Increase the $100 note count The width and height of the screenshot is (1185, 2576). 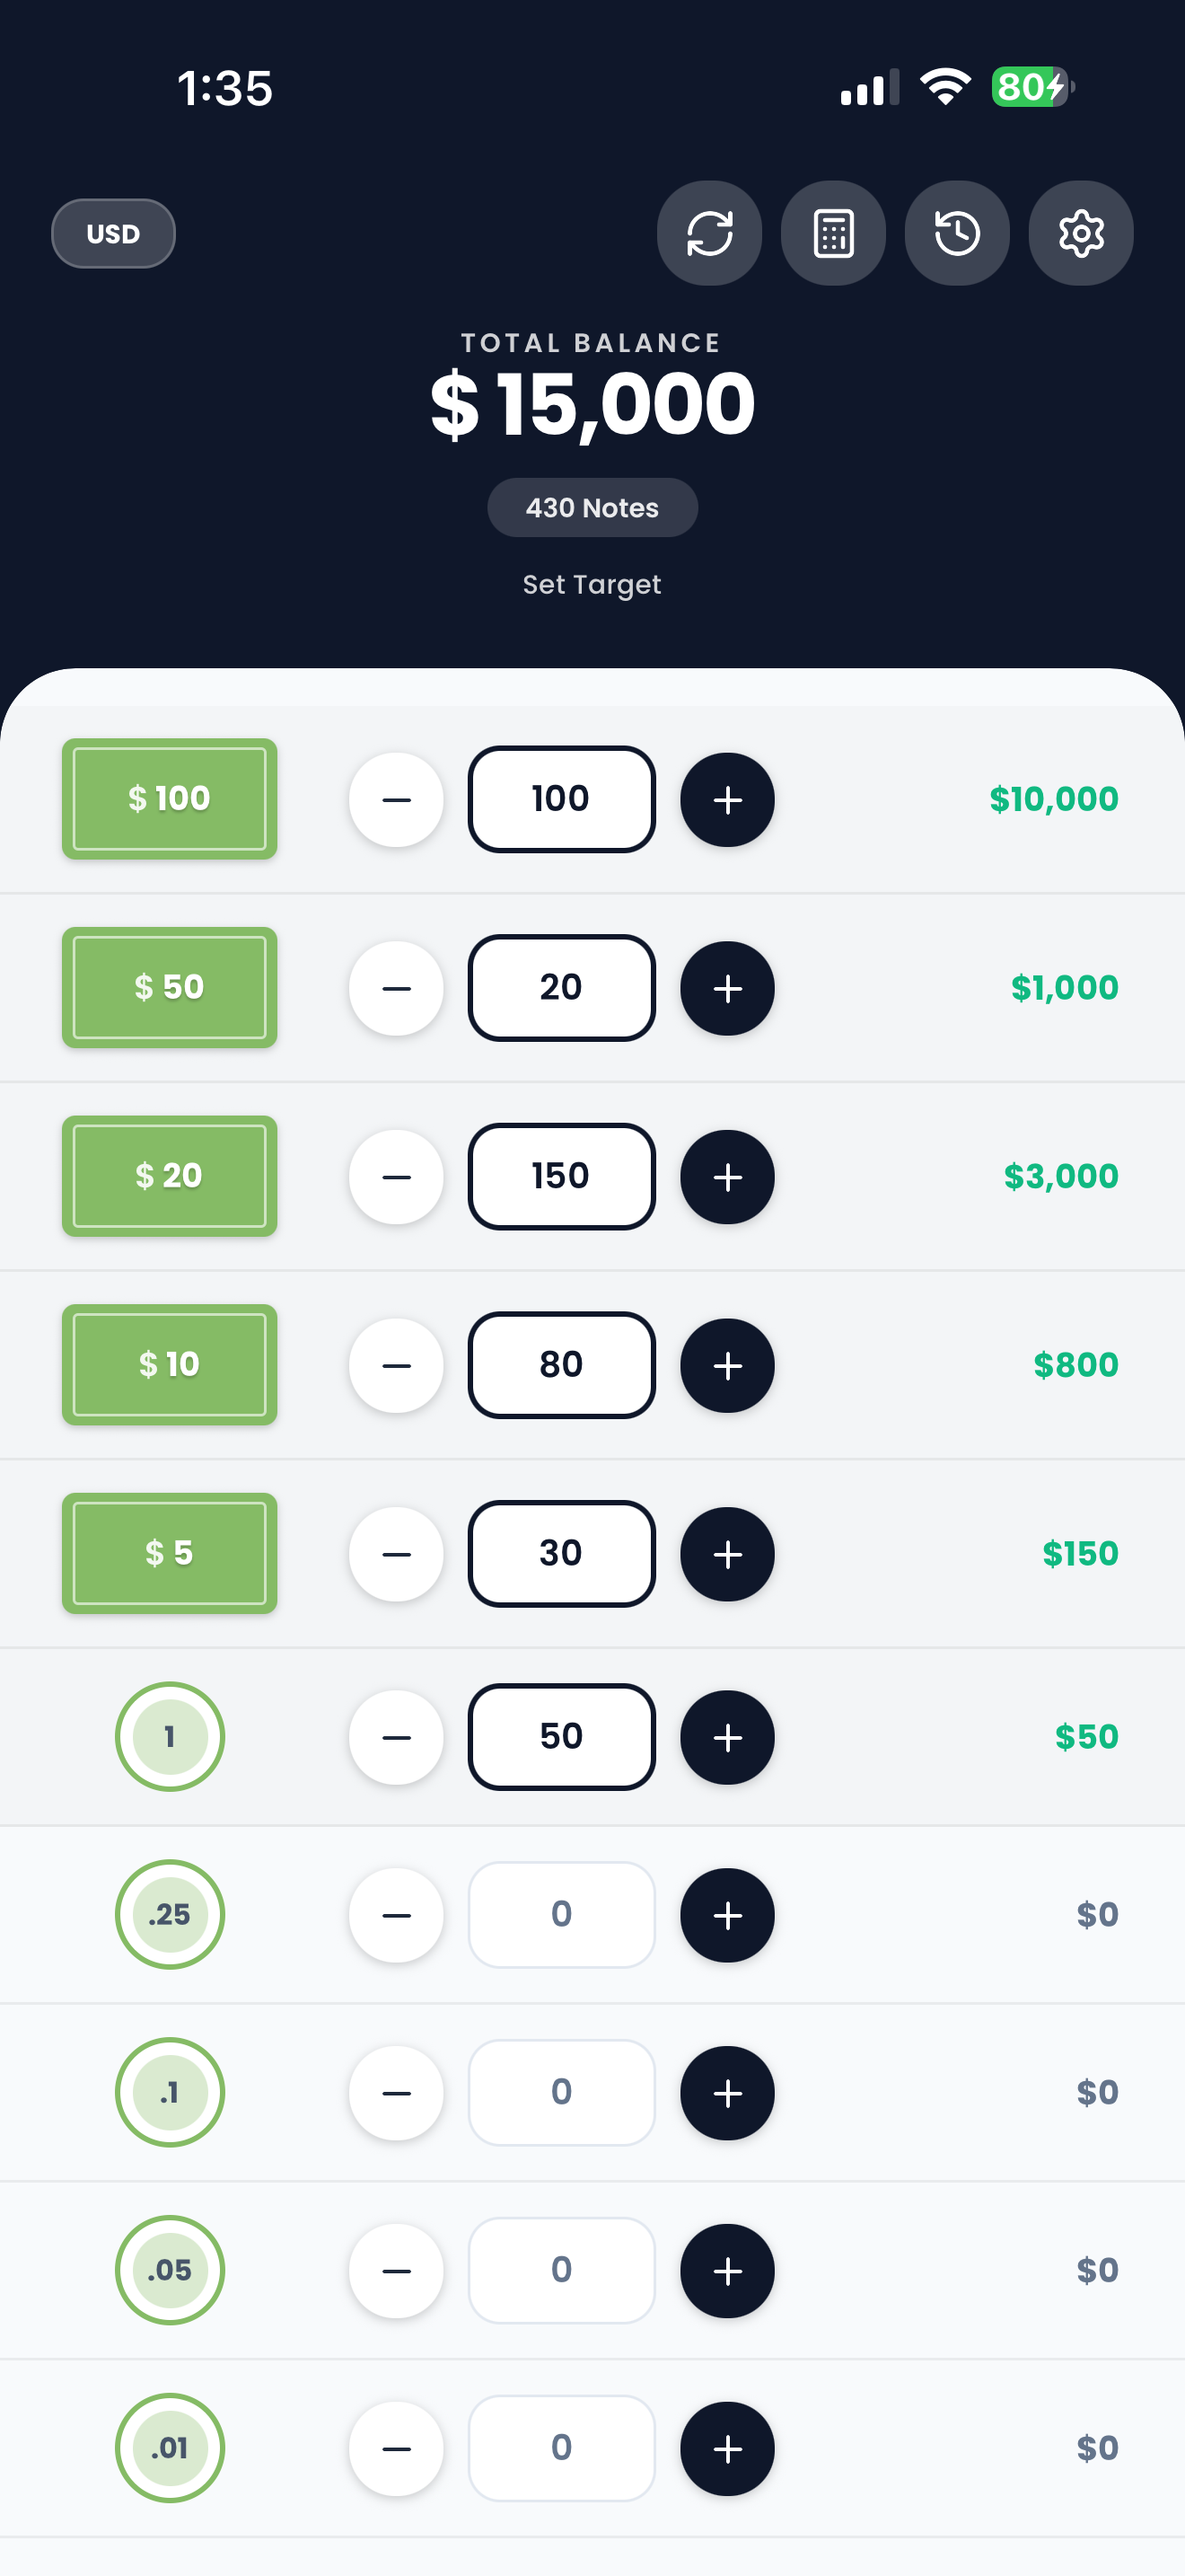click(x=727, y=799)
